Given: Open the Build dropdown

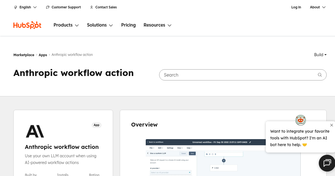Looking at the screenshot, I should (320, 55).
